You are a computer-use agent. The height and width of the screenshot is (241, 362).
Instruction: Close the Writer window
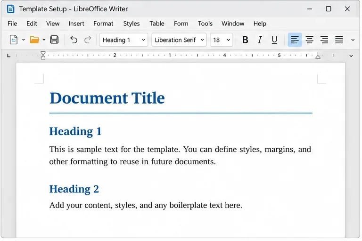(x=347, y=9)
